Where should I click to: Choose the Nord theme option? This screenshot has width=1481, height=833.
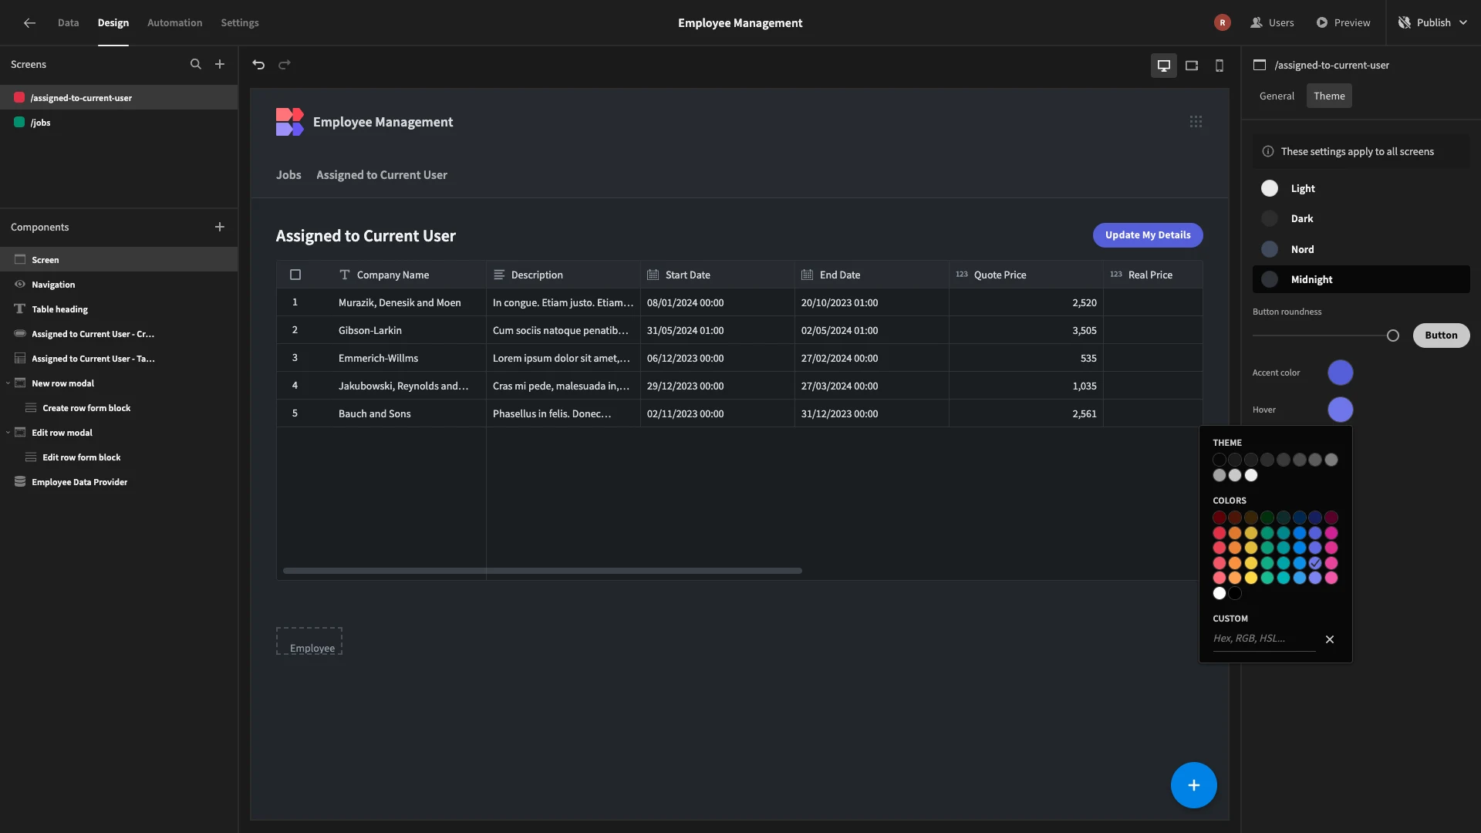pos(1361,249)
